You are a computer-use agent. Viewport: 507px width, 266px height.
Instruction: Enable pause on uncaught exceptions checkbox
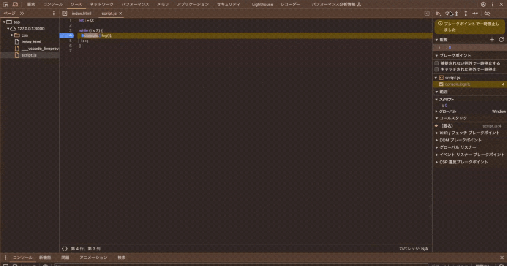tap(437, 63)
